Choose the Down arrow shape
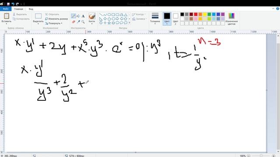Screen dimensions: 280x157 pos(101,23)
